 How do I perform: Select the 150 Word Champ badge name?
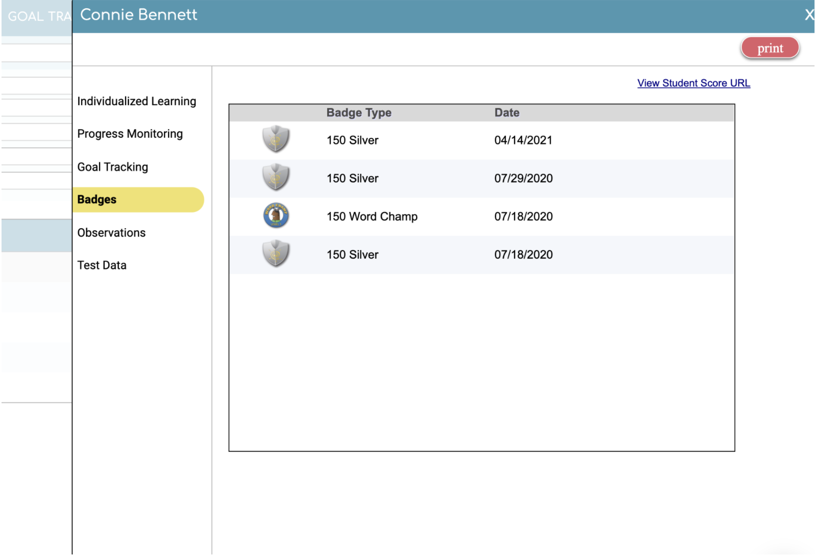372,216
